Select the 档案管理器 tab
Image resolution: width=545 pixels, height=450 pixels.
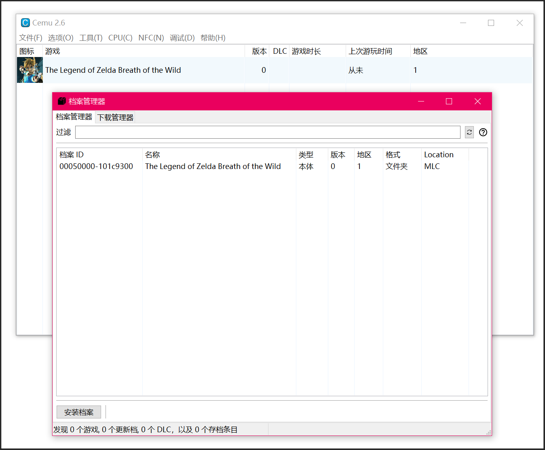point(74,117)
